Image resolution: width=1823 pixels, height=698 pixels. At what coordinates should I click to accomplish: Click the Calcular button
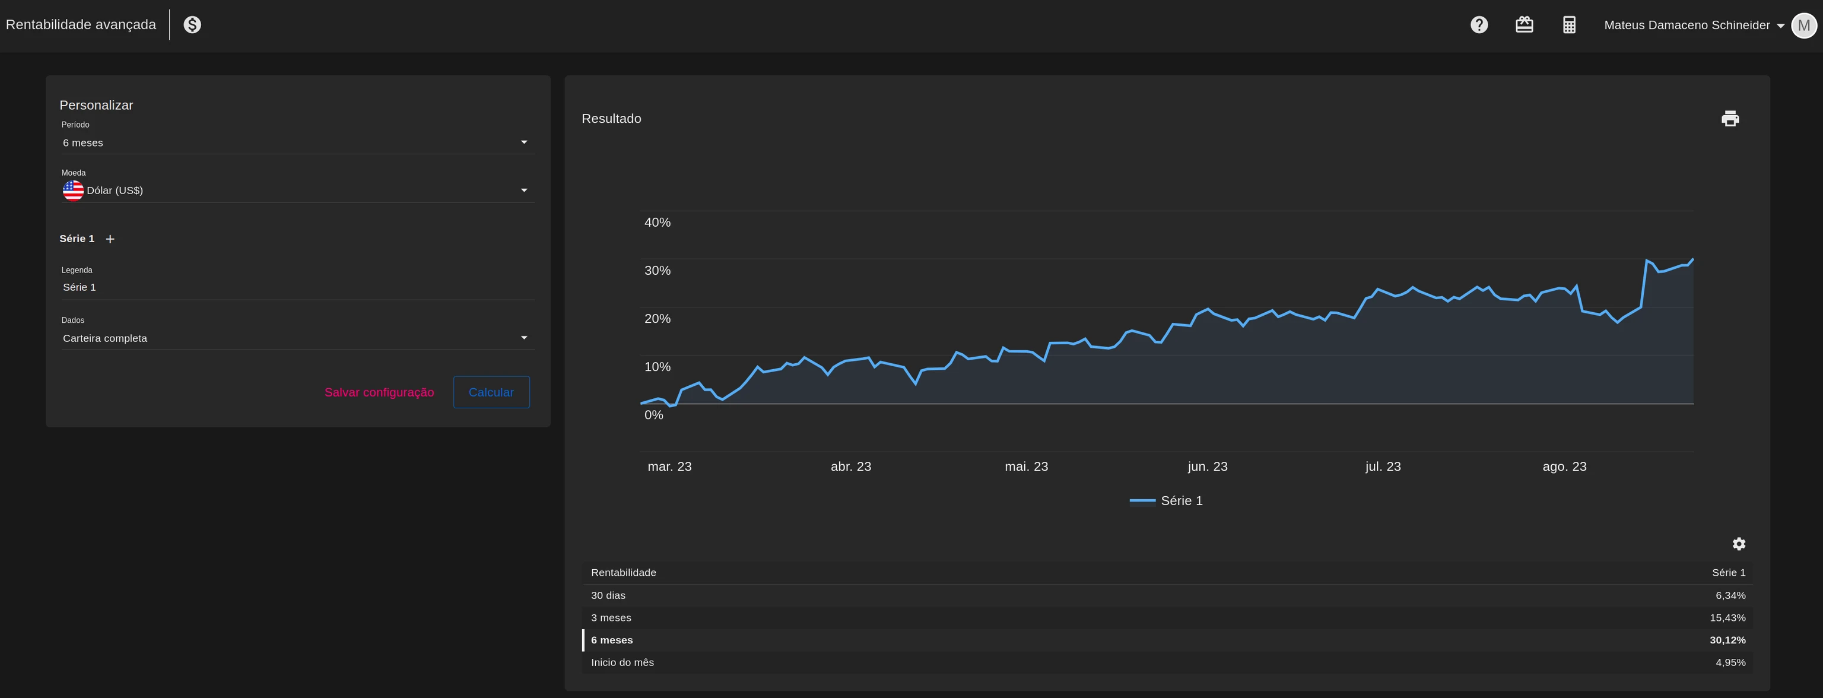[490, 392]
